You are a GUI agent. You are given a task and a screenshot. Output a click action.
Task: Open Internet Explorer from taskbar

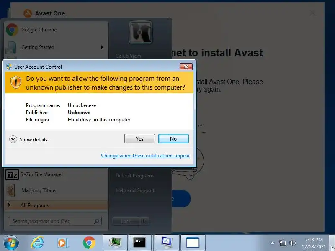[x=37, y=243]
